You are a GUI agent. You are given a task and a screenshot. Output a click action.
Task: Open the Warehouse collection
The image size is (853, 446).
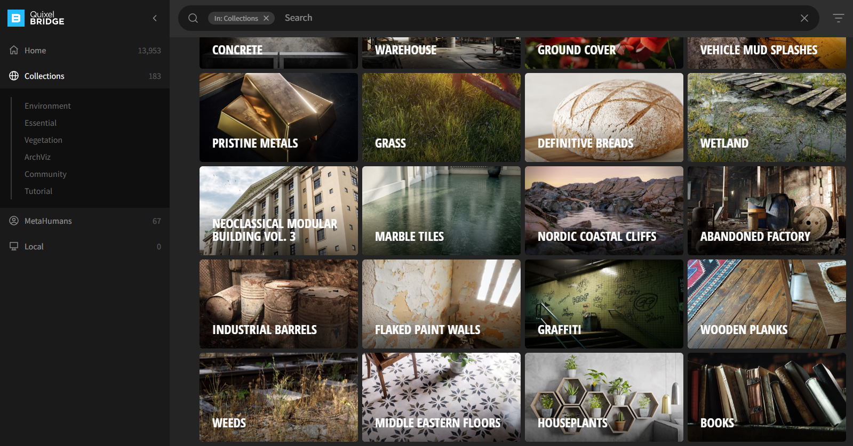(441, 53)
